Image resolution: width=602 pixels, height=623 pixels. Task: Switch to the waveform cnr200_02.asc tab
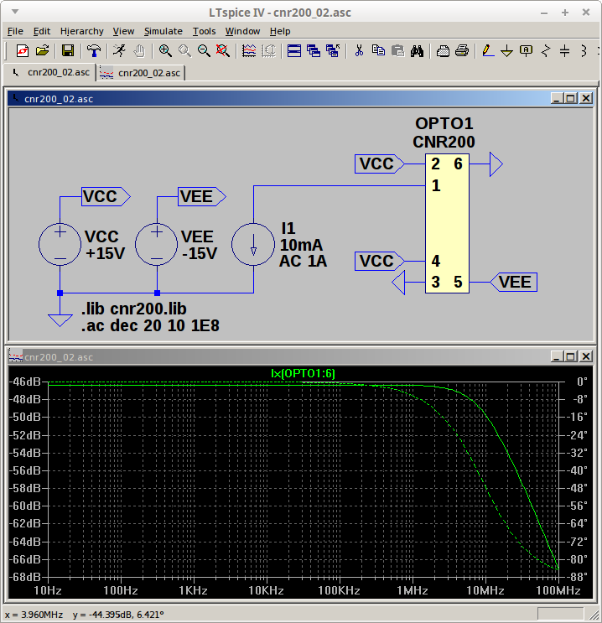(141, 73)
